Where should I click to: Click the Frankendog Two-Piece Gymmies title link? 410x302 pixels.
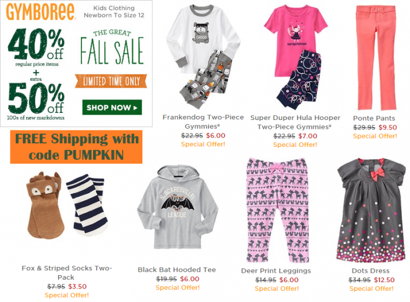pyautogui.click(x=201, y=122)
